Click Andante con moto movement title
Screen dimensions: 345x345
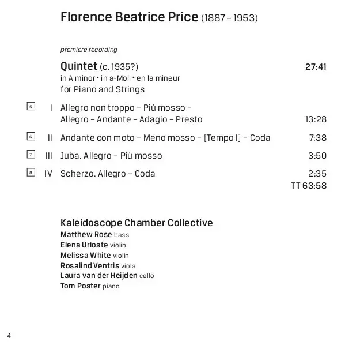click(x=165, y=138)
